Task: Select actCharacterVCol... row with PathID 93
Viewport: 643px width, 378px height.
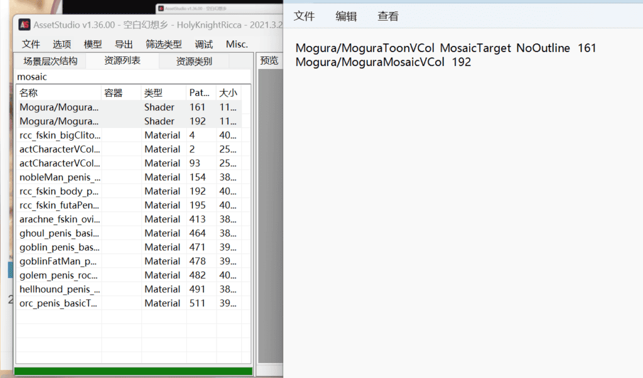Action: pyautogui.click(x=129, y=163)
